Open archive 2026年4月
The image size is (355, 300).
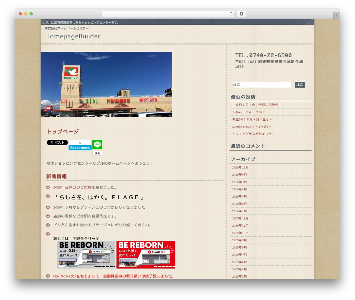click(239, 197)
